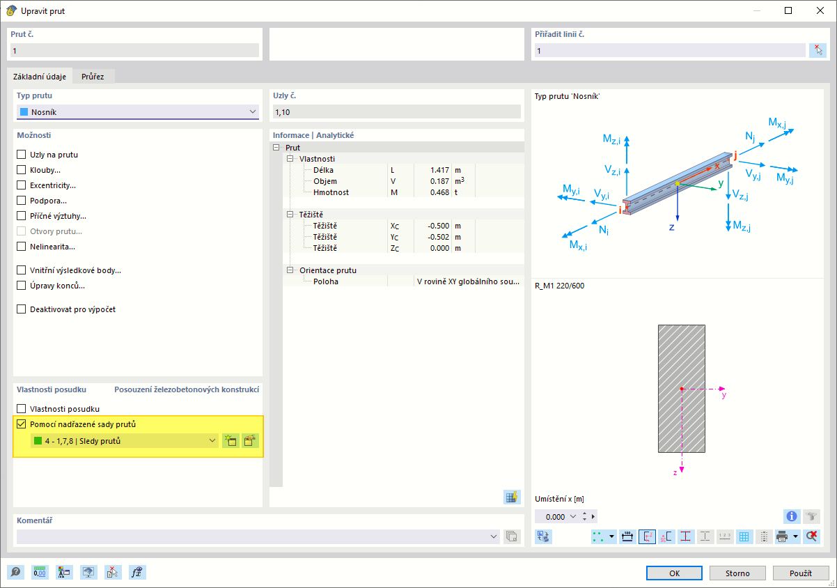Viewport: 837px width, 588px height.
Task: Show red I-section points icon
Action: 686,536
